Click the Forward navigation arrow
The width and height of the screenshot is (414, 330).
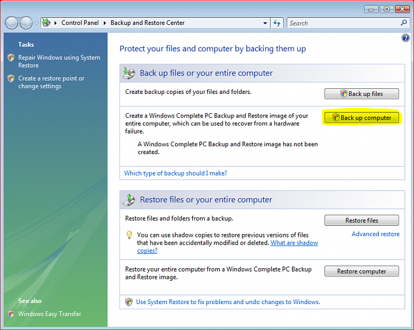pyautogui.click(x=26, y=23)
